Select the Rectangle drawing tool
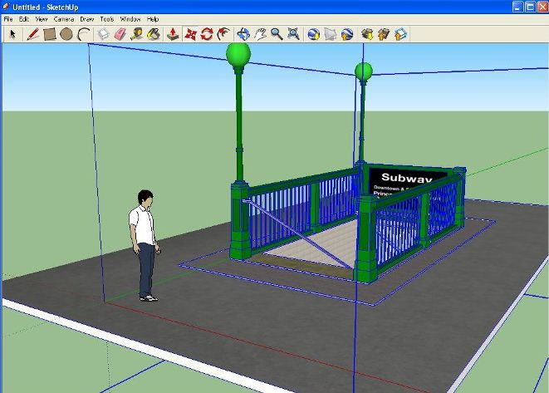Screen dimensions: 549x393 pyautogui.click(x=49, y=34)
